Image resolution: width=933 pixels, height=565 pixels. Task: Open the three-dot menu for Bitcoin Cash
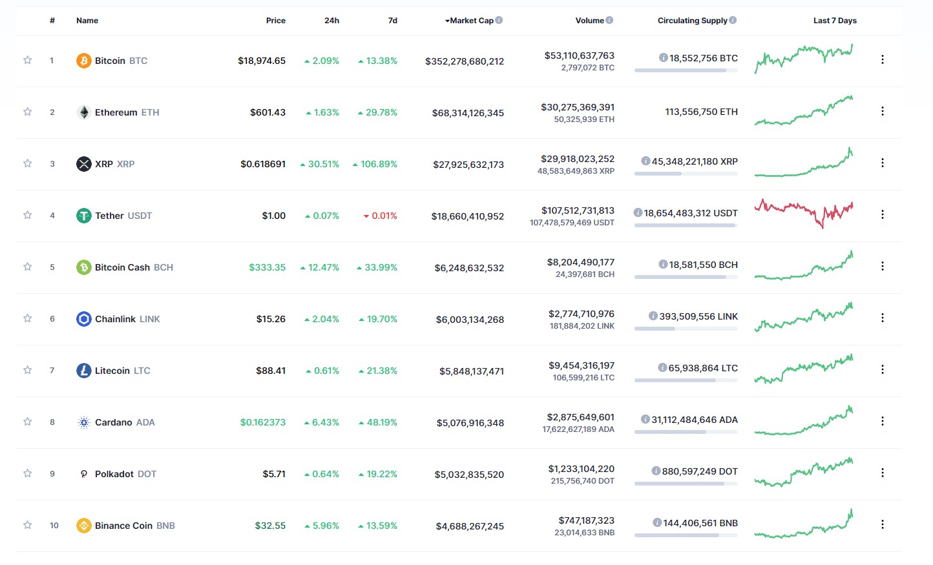pos(883,266)
